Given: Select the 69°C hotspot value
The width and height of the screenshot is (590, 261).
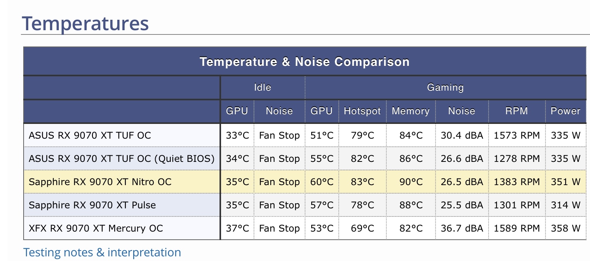Looking at the screenshot, I should [362, 228].
